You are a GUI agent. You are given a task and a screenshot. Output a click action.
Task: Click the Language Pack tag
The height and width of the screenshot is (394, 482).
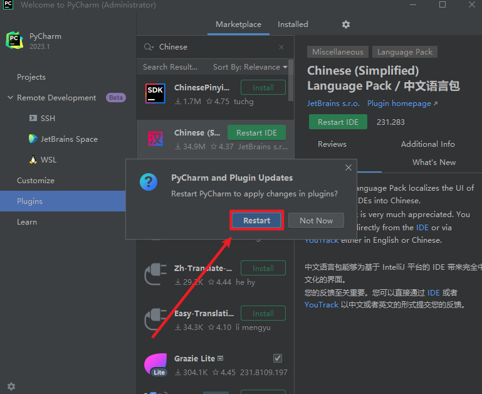[x=405, y=52]
